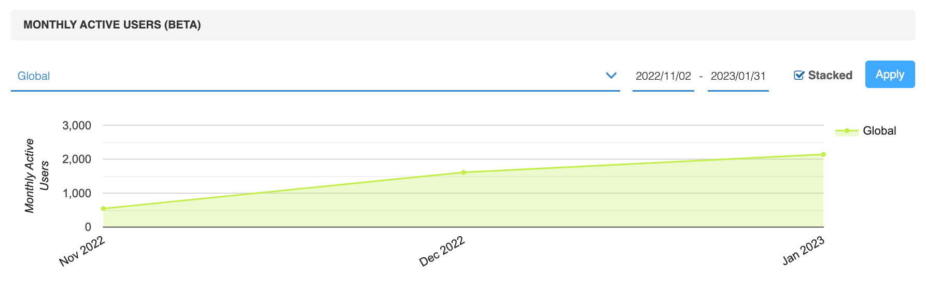Click the 2,000 y-axis label
The width and height of the screenshot is (926, 291).
(77, 159)
